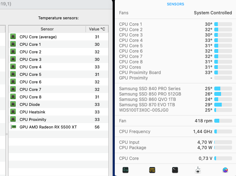The image size is (236, 176).
Task: Sort by the Sensor column header
Action: coord(47,29)
